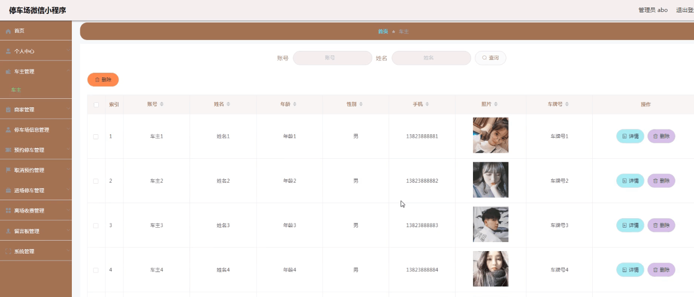Click the icon beside 系统管理
This screenshot has height=297, width=694.
click(x=8, y=252)
